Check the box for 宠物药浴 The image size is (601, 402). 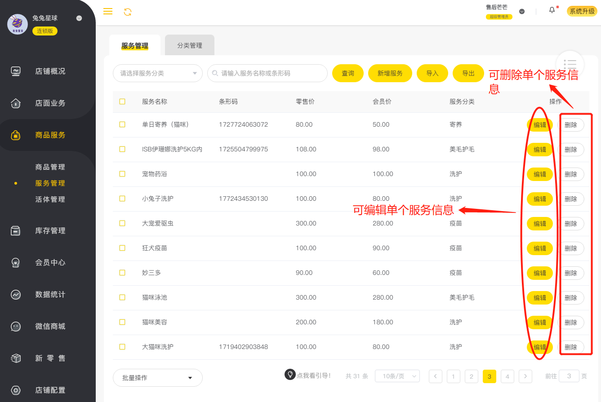tap(122, 174)
